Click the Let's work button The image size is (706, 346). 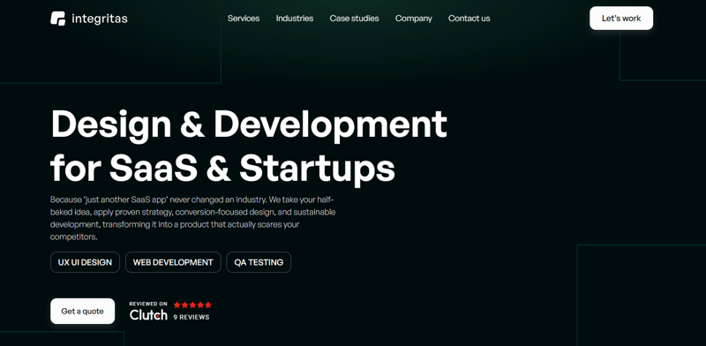coord(621,19)
